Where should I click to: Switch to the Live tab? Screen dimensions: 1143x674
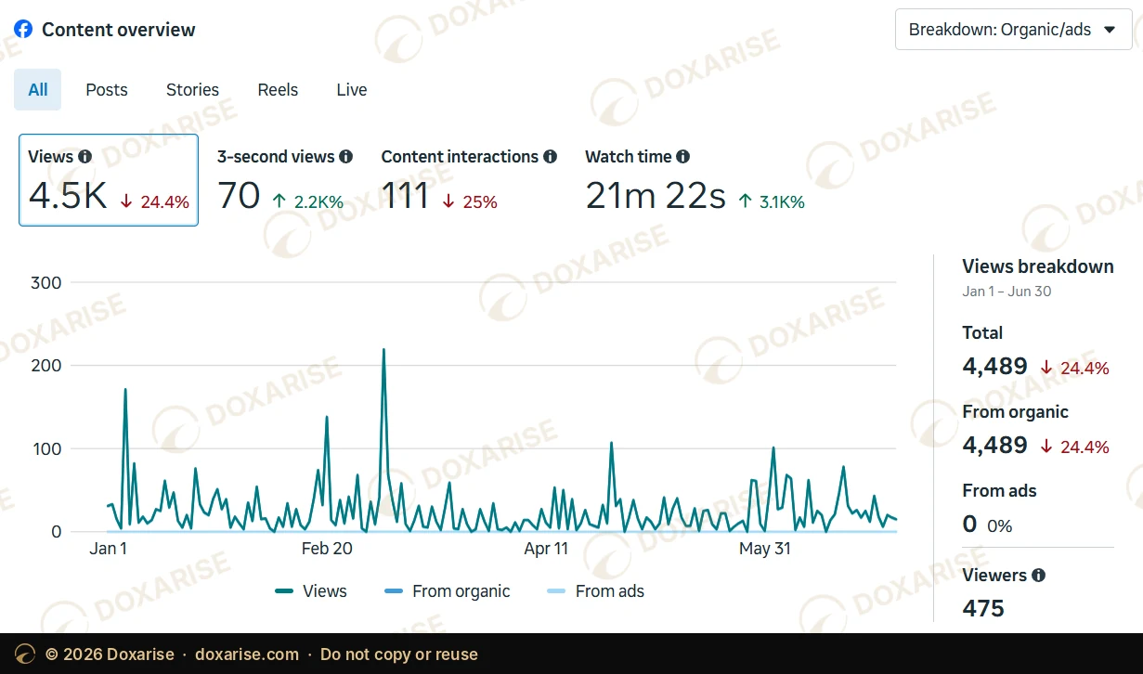[x=352, y=89]
